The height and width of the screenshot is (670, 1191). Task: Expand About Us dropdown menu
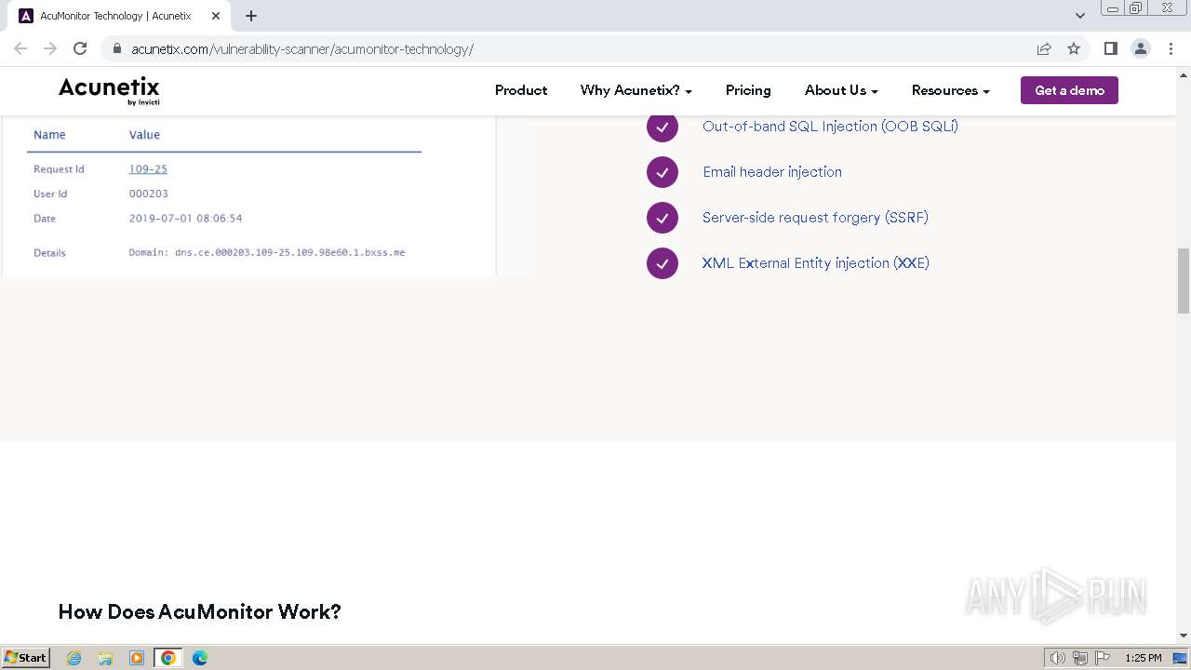(x=841, y=90)
